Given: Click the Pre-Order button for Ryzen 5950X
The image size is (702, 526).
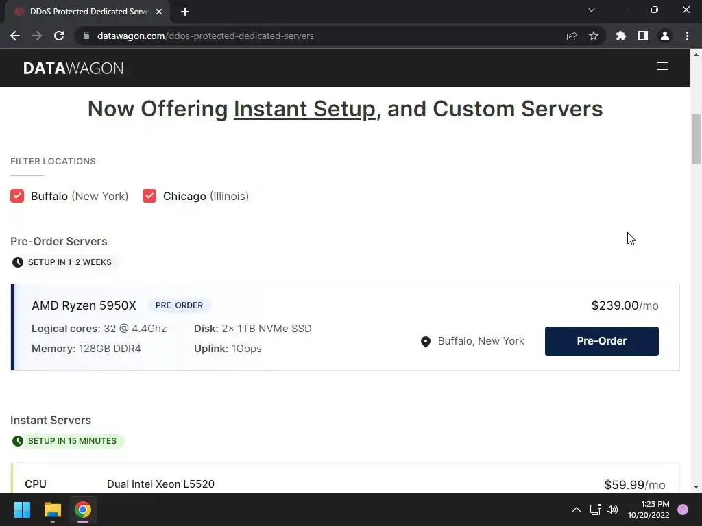Looking at the screenshot, I should tap(601, 341).
